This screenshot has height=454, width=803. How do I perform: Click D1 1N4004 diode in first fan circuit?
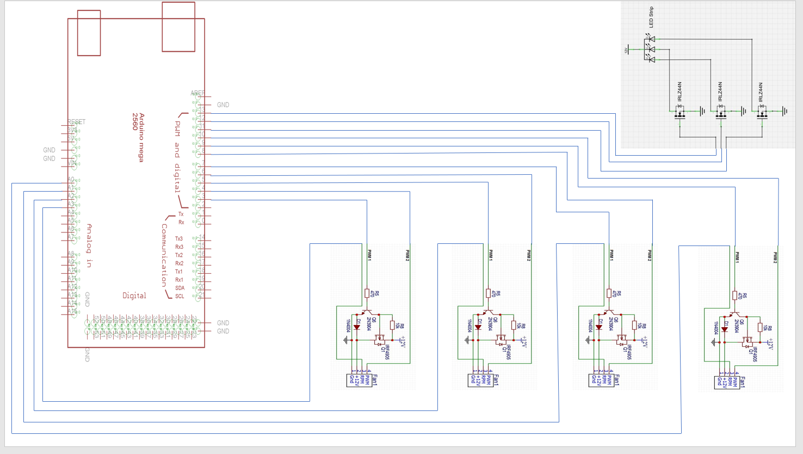coord(357,327)
